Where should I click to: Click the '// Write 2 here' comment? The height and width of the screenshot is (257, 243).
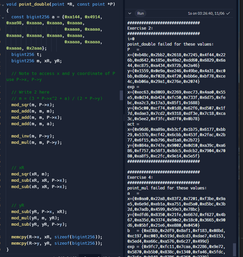click(x=30, y=92)
